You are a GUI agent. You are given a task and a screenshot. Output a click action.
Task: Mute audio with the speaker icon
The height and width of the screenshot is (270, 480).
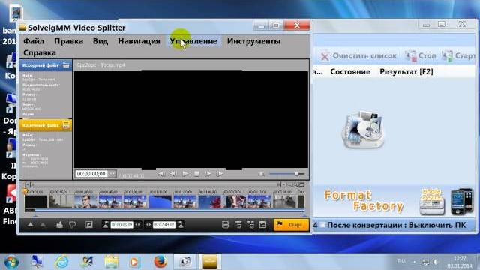[x=262, y=174]
